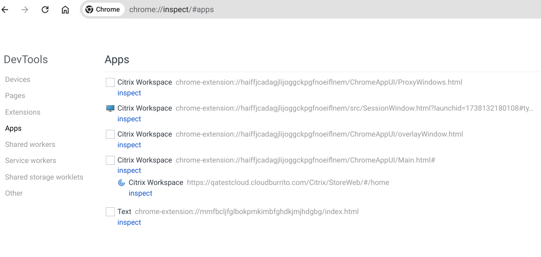
Task: Inspect the Text app index.html
Action: pyautogui.click(x=129, y=223)
